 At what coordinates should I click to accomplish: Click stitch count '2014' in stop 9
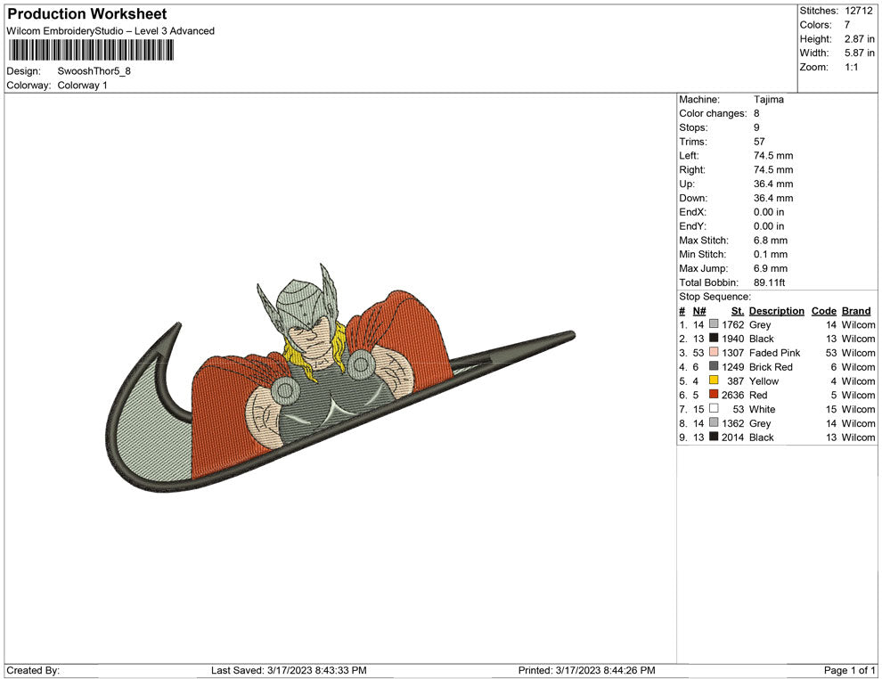coord(733,438)
